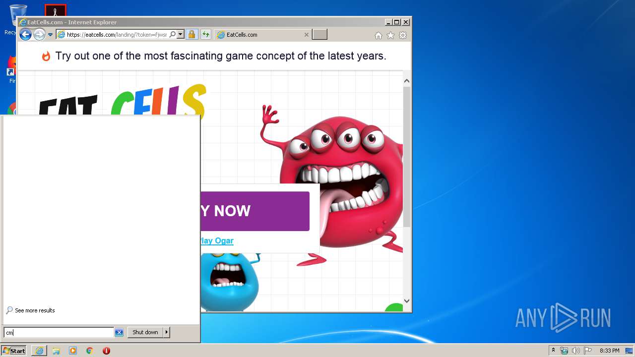Click the Start menu search box
Image resolution: width=635 pixels, height=357 pixels.
[59, 333]
